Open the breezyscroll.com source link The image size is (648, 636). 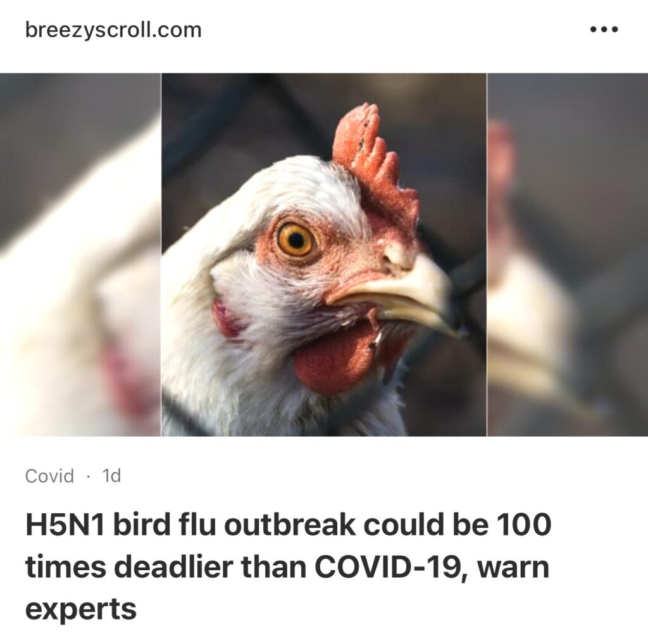click(x=113, y=30)
